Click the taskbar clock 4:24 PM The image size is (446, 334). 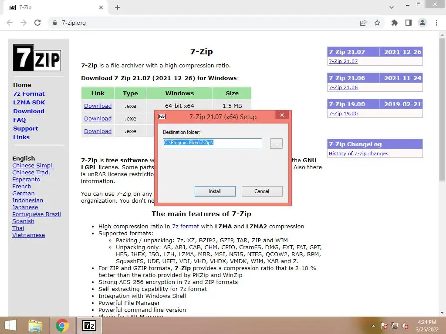coord(427,322)
